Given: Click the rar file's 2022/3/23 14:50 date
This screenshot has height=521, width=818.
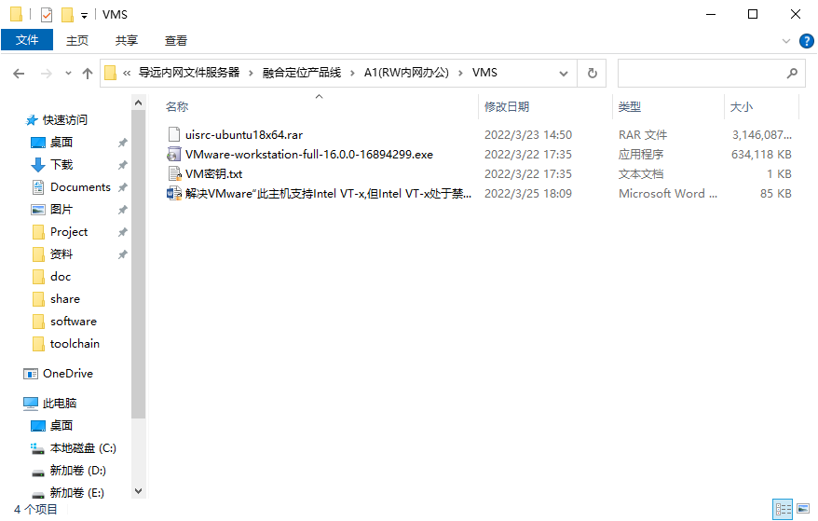Looking at the screenshot, I should click(x=528, y=135).
